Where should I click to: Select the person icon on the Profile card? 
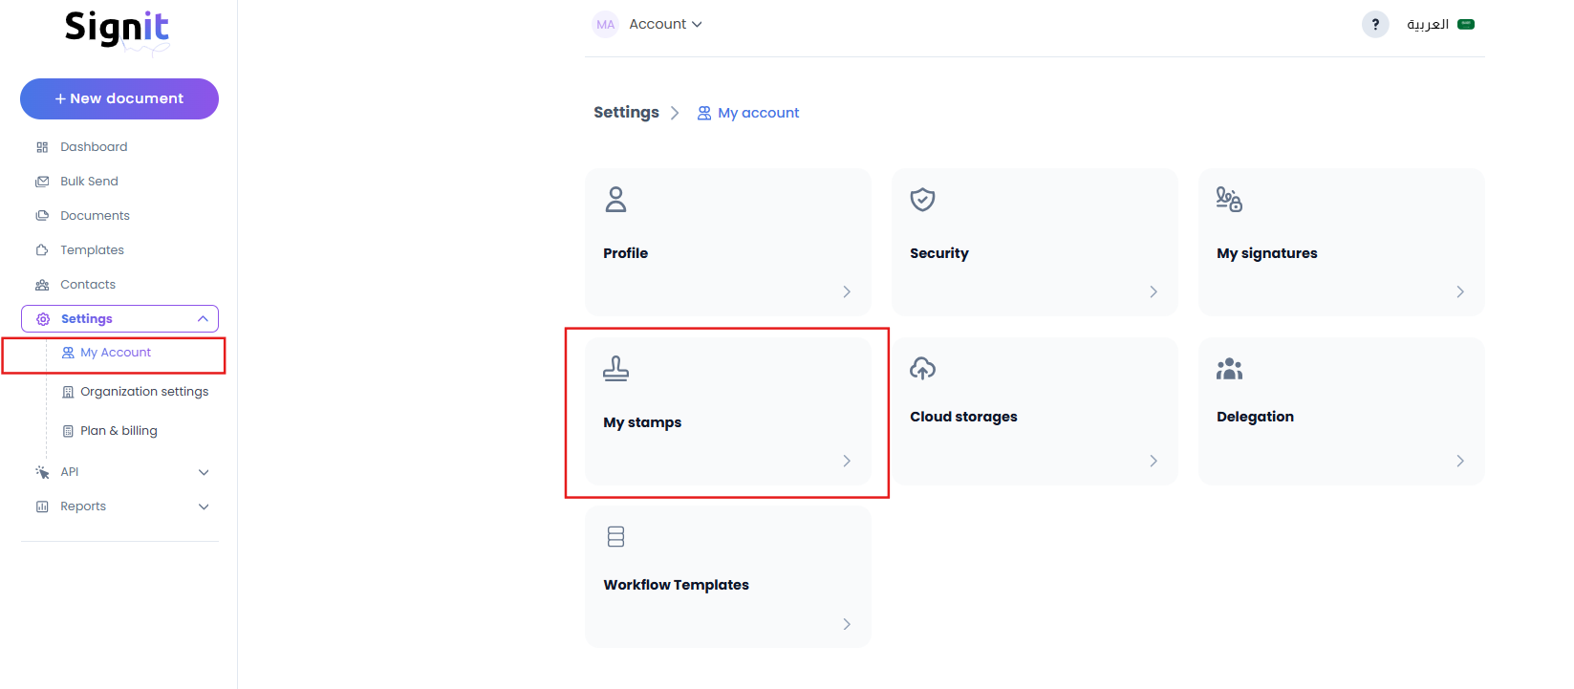tap(615, 200)
